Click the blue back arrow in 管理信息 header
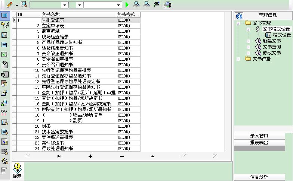The image size is (293, 181). click(x=239, y=16)
